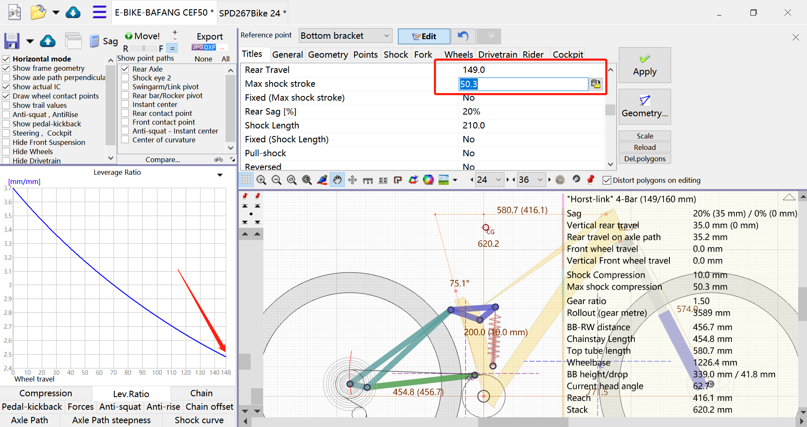Click the chainring sprocket icon
This screenshot has width=807, height=427.
click(x=560, y=180)
